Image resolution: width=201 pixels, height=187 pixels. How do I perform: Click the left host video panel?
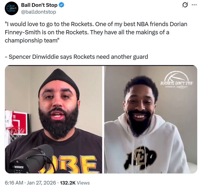click(x=54, y=119)
